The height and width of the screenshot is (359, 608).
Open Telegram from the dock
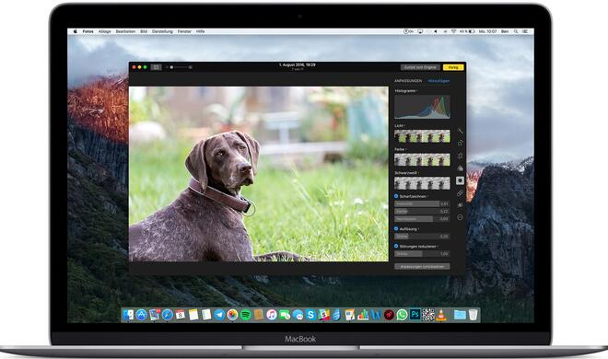pos(219,315)
